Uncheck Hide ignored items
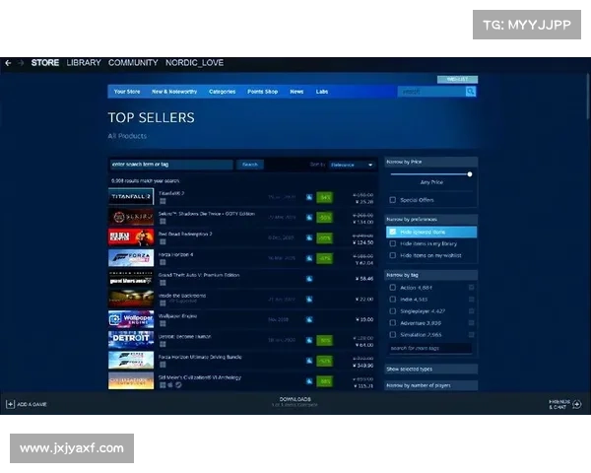Image resolution: width=591 pixels, height=473 pixels. pyautogui.click(x=393, y=232)
